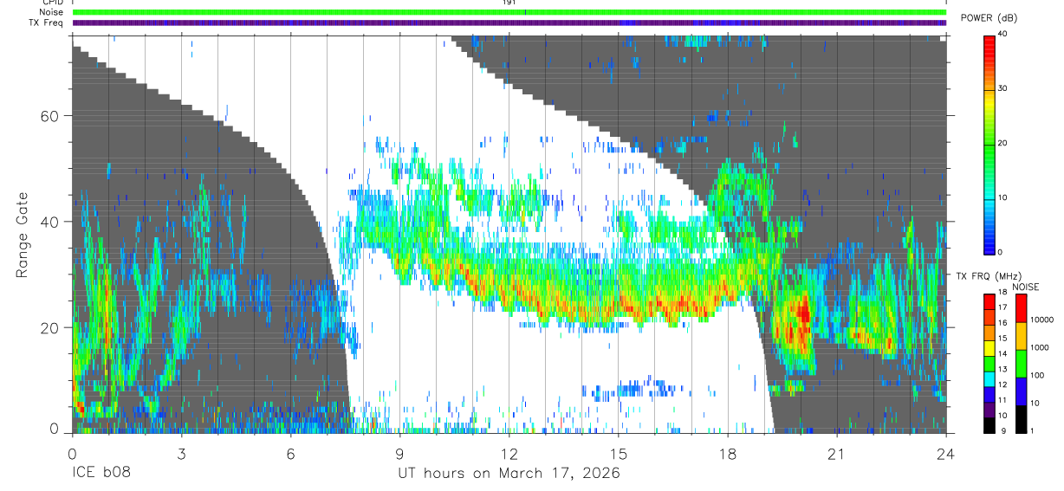Click the red top segment of NOISE scale

coord(1021,307)
